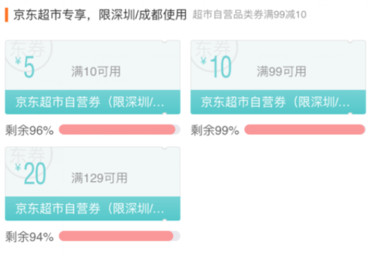Open teal label bar of ¥10 coupon
The width and height of the screenshot is (371, 254).
(x=278, y=102)
